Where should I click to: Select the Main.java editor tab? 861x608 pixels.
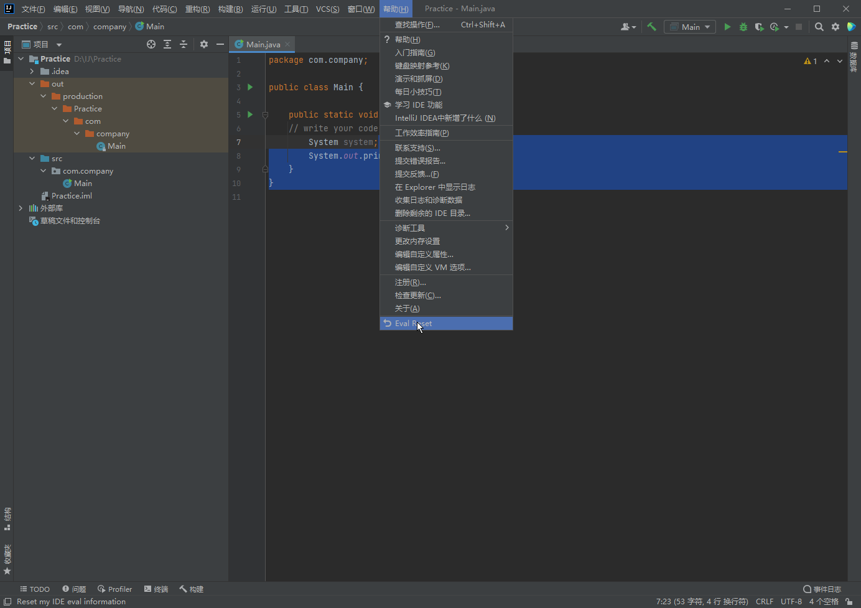[263, 44]
